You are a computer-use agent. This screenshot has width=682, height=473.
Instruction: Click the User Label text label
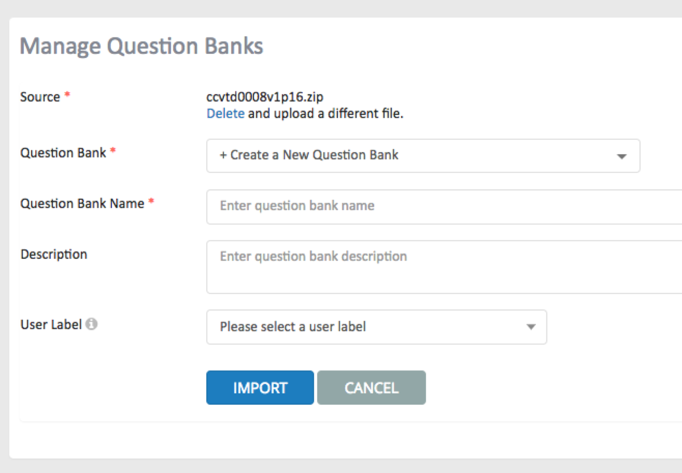pyautogui.click(x=51, y=325)
